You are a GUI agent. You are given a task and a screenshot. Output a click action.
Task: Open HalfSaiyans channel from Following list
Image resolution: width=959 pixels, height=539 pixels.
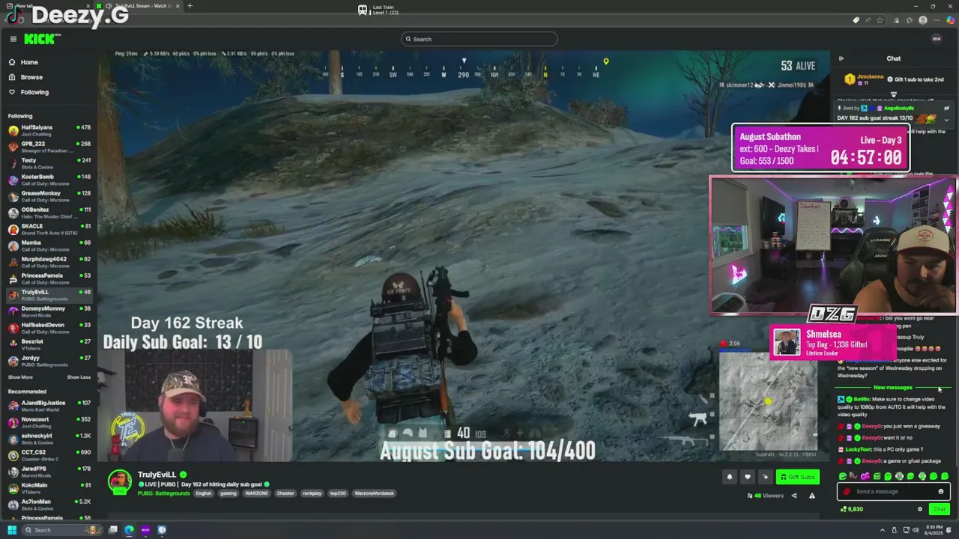coord(49,130)
